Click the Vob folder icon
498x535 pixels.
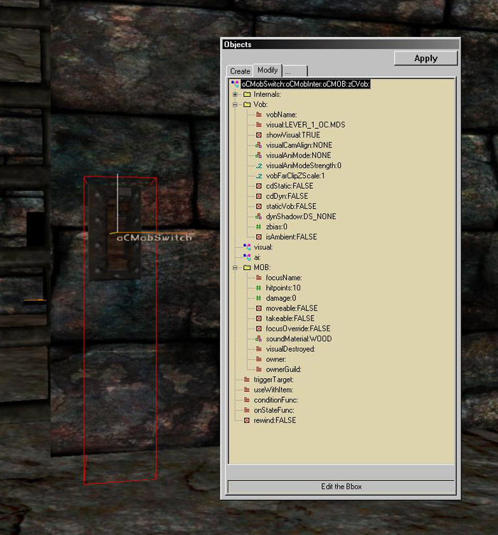[247, 104]
